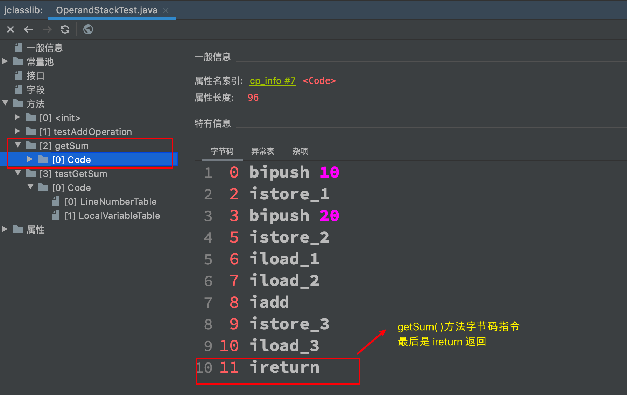Screen dimensions: 627x395
Task: Go forward using the right arrow icon
Action: coord(47,29)
